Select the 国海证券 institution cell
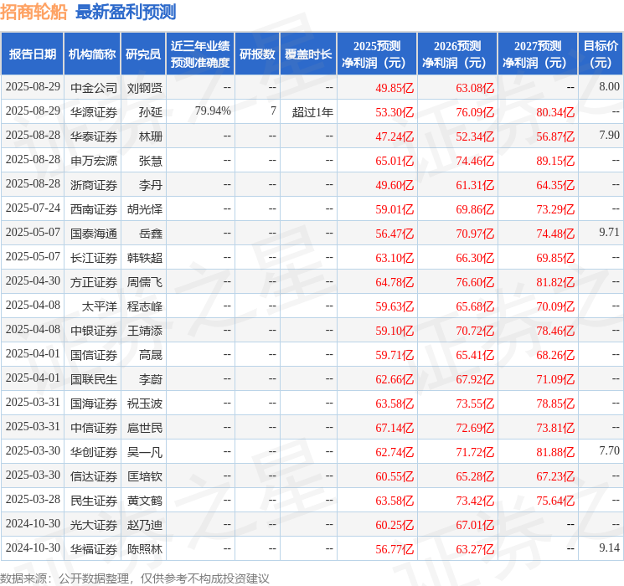 point(94,403)
